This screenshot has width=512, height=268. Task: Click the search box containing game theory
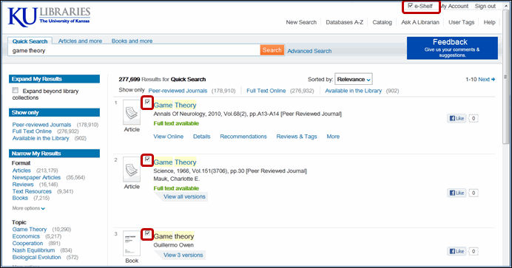pos(134,50)
